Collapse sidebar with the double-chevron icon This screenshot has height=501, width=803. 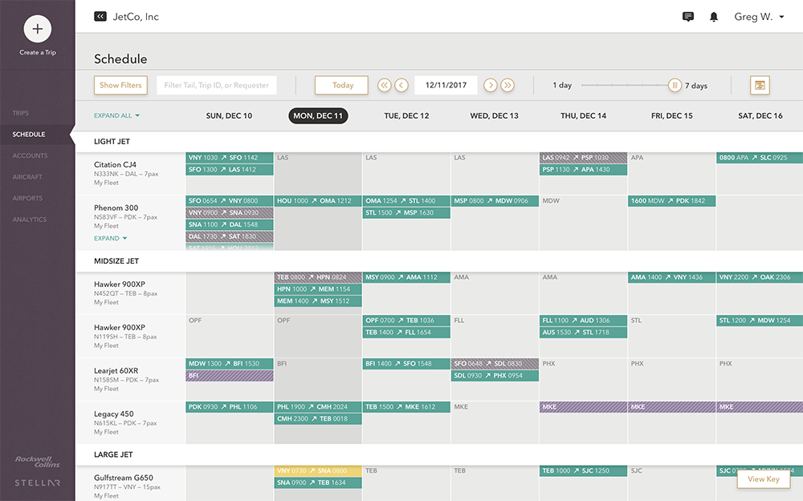click(x=100, y=16)
